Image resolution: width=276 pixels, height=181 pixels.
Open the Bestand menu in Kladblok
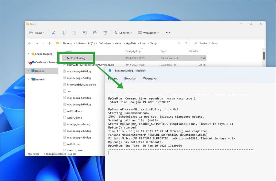coord(113,79)
